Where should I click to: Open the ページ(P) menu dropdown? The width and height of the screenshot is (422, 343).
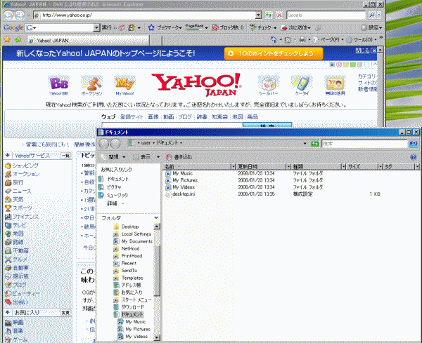pos(343,40)
